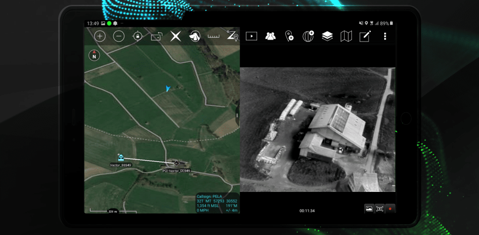This screenshot has height=235, width=479.
Task: Zoom in on the map
Action: coord(100,36)
